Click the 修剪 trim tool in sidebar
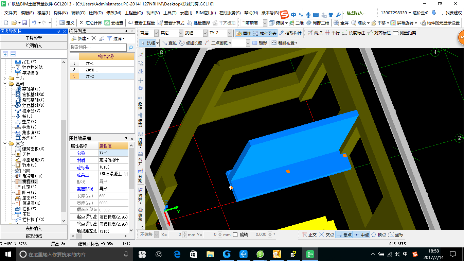 (141, 120)
